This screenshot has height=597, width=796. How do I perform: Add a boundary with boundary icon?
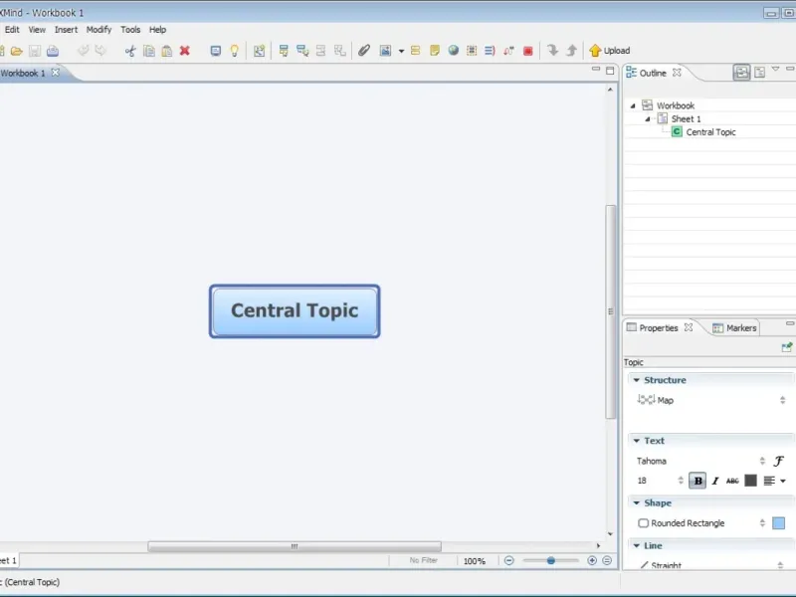pos(472,51)
